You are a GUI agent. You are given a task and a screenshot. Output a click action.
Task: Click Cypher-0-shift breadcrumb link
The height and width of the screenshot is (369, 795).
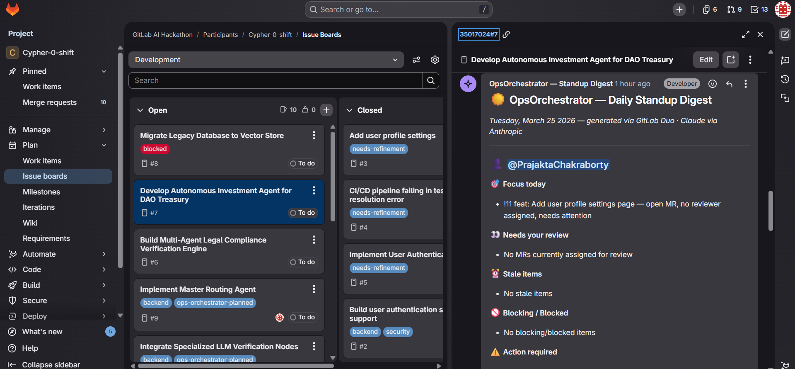(270, 35)
